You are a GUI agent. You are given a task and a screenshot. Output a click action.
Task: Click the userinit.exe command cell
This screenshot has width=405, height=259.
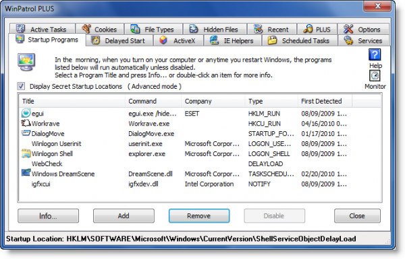point(145,144)
